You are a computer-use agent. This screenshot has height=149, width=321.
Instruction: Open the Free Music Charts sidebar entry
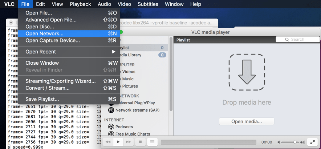[x=133, y=134]
